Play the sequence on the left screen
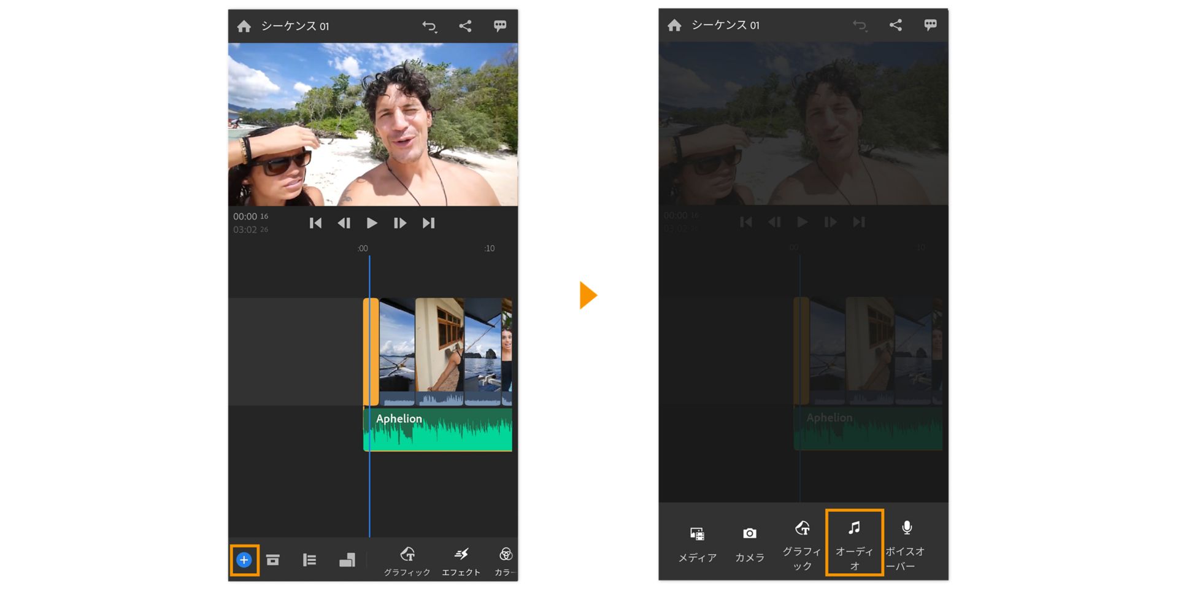The height and width of the screenshot is (591, 1178). pyautogui.click(x=372, y=223)
